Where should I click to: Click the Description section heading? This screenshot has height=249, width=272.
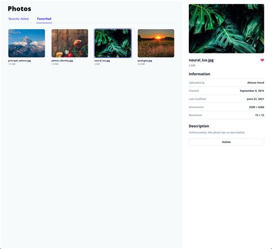click(x=199, y=126)
